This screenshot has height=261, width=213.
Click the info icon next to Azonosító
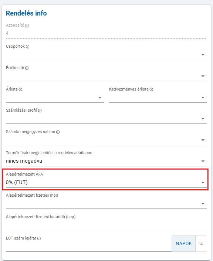tap(27, 26)
